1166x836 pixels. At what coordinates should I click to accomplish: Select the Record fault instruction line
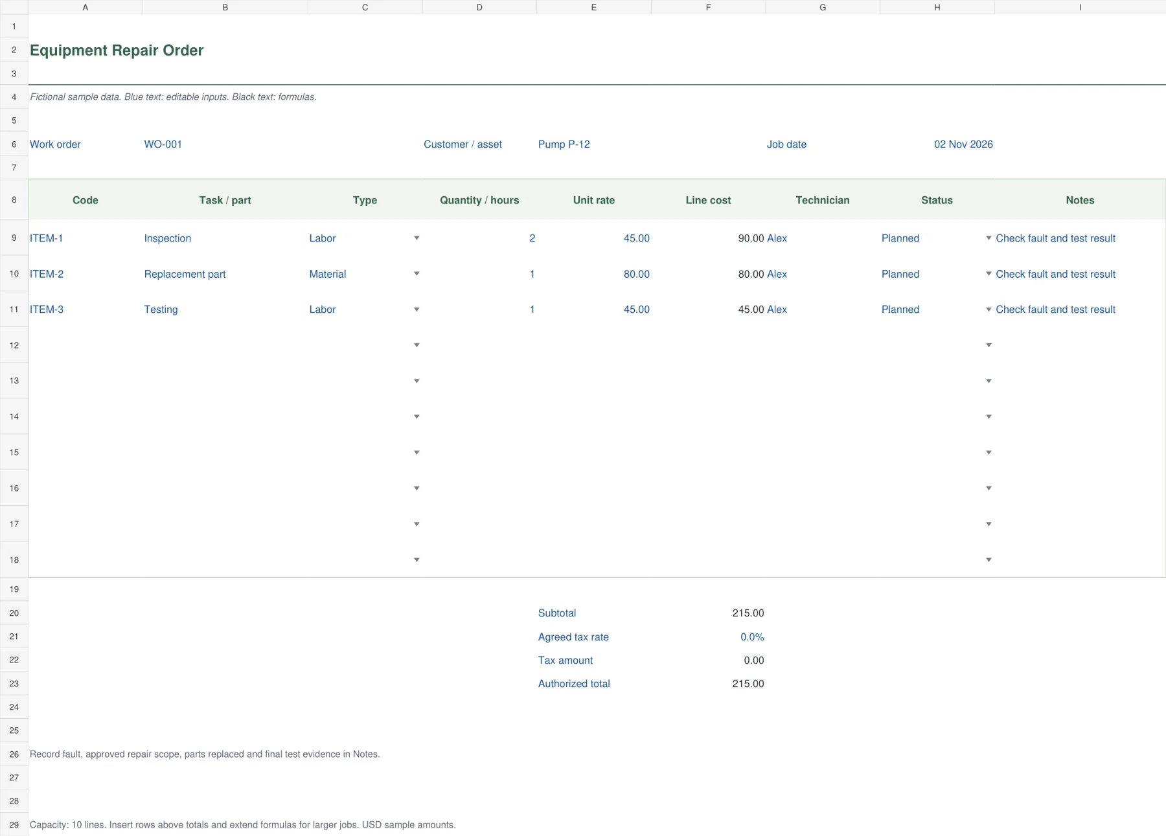point(205,754)
